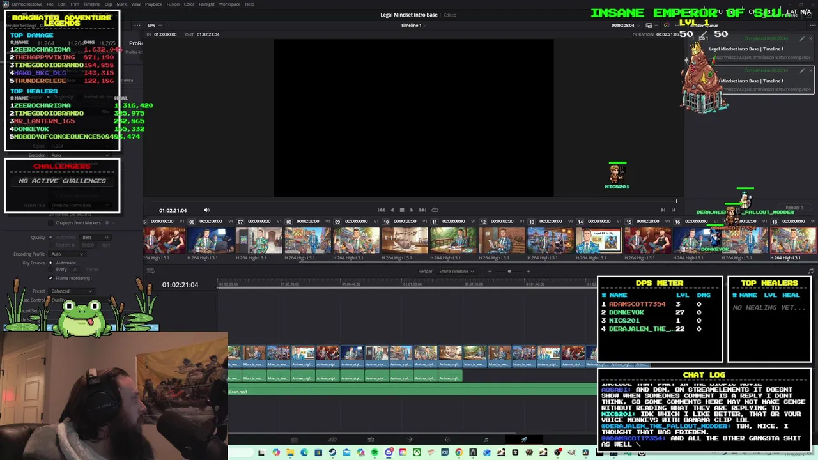Click the Legal Mindset Intro Base project title
Viewport: 818px width, 460px height.
tap(409, 15)
